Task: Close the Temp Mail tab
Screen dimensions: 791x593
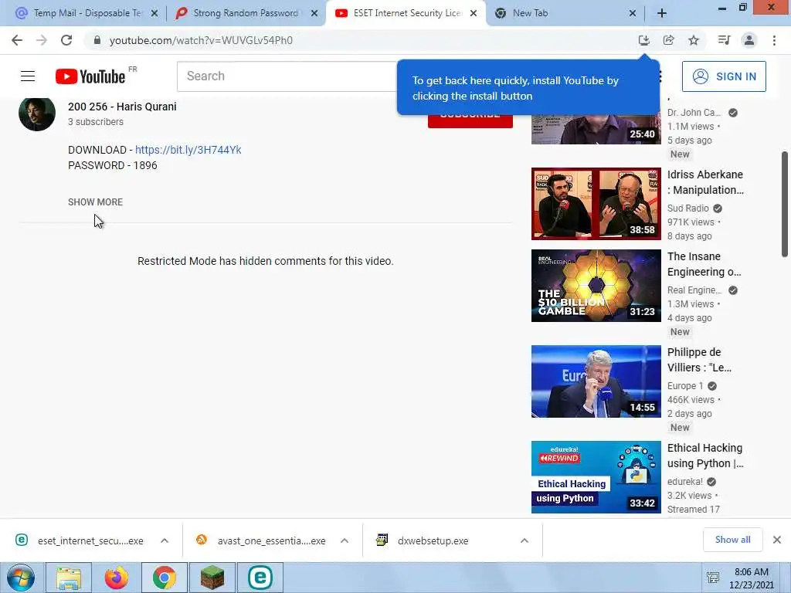Action: tap(154, 14)
